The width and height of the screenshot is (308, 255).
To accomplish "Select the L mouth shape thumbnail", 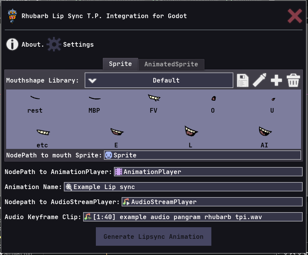I will point(191,131).
